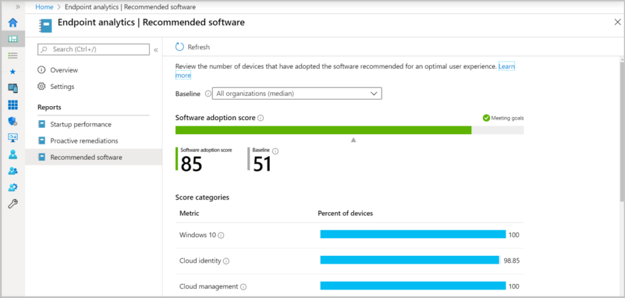Expand the left navigation rail with double chevron
625x298 pixels.
(x=17, y=6)
